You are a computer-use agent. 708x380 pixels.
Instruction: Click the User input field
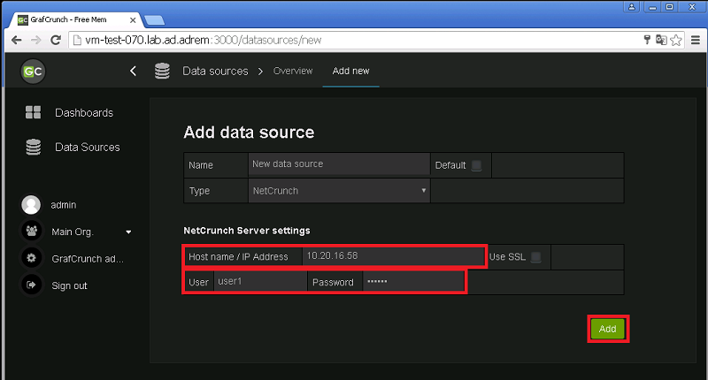[x=260, y=281]
